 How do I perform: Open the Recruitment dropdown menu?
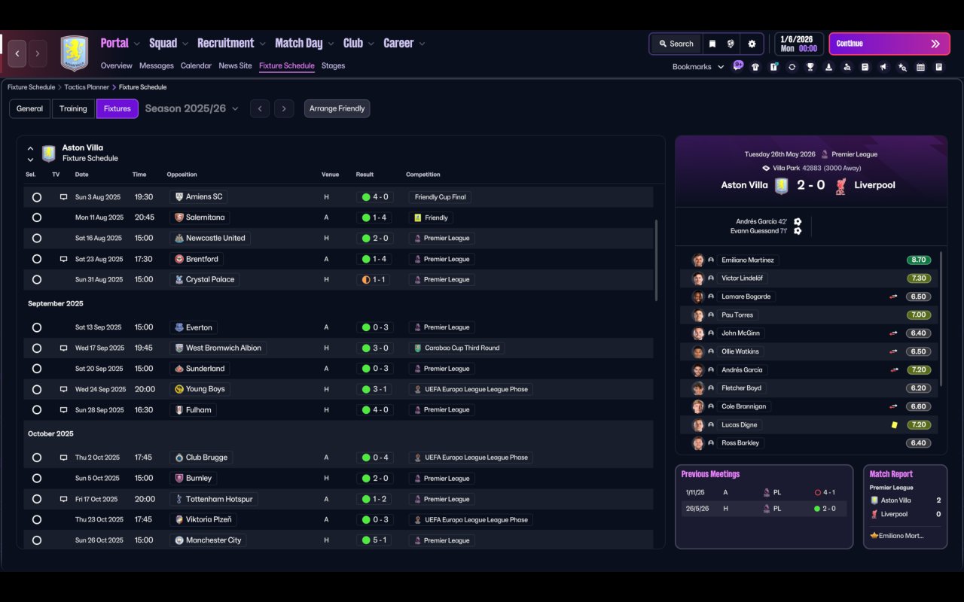232,44
